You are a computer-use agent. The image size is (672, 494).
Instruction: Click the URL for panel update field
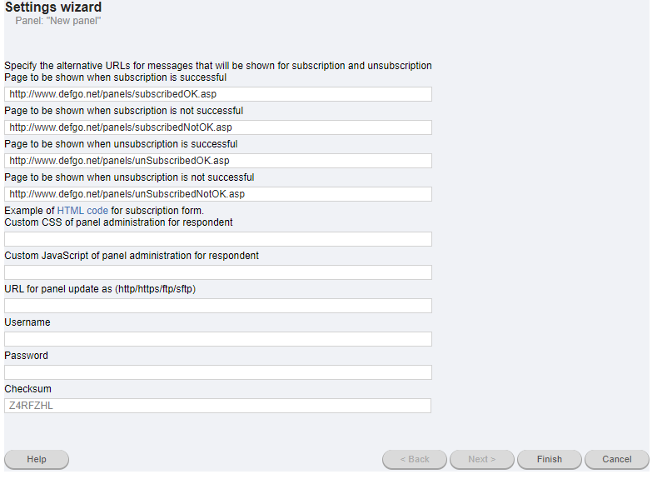[218, 306]
